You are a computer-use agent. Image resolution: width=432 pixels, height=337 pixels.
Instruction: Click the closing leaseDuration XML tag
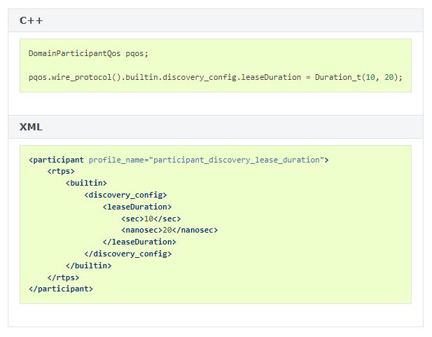click(139, 242)
